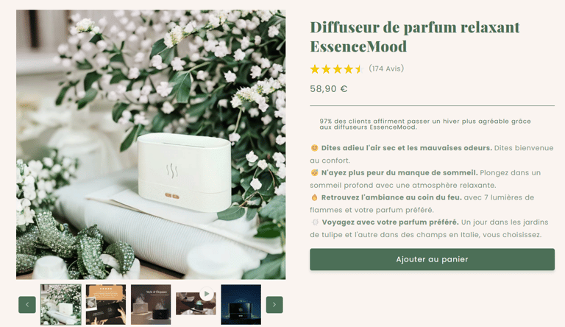
Task: Open the (174 Avis) reviews link
Action: point(386,68)
